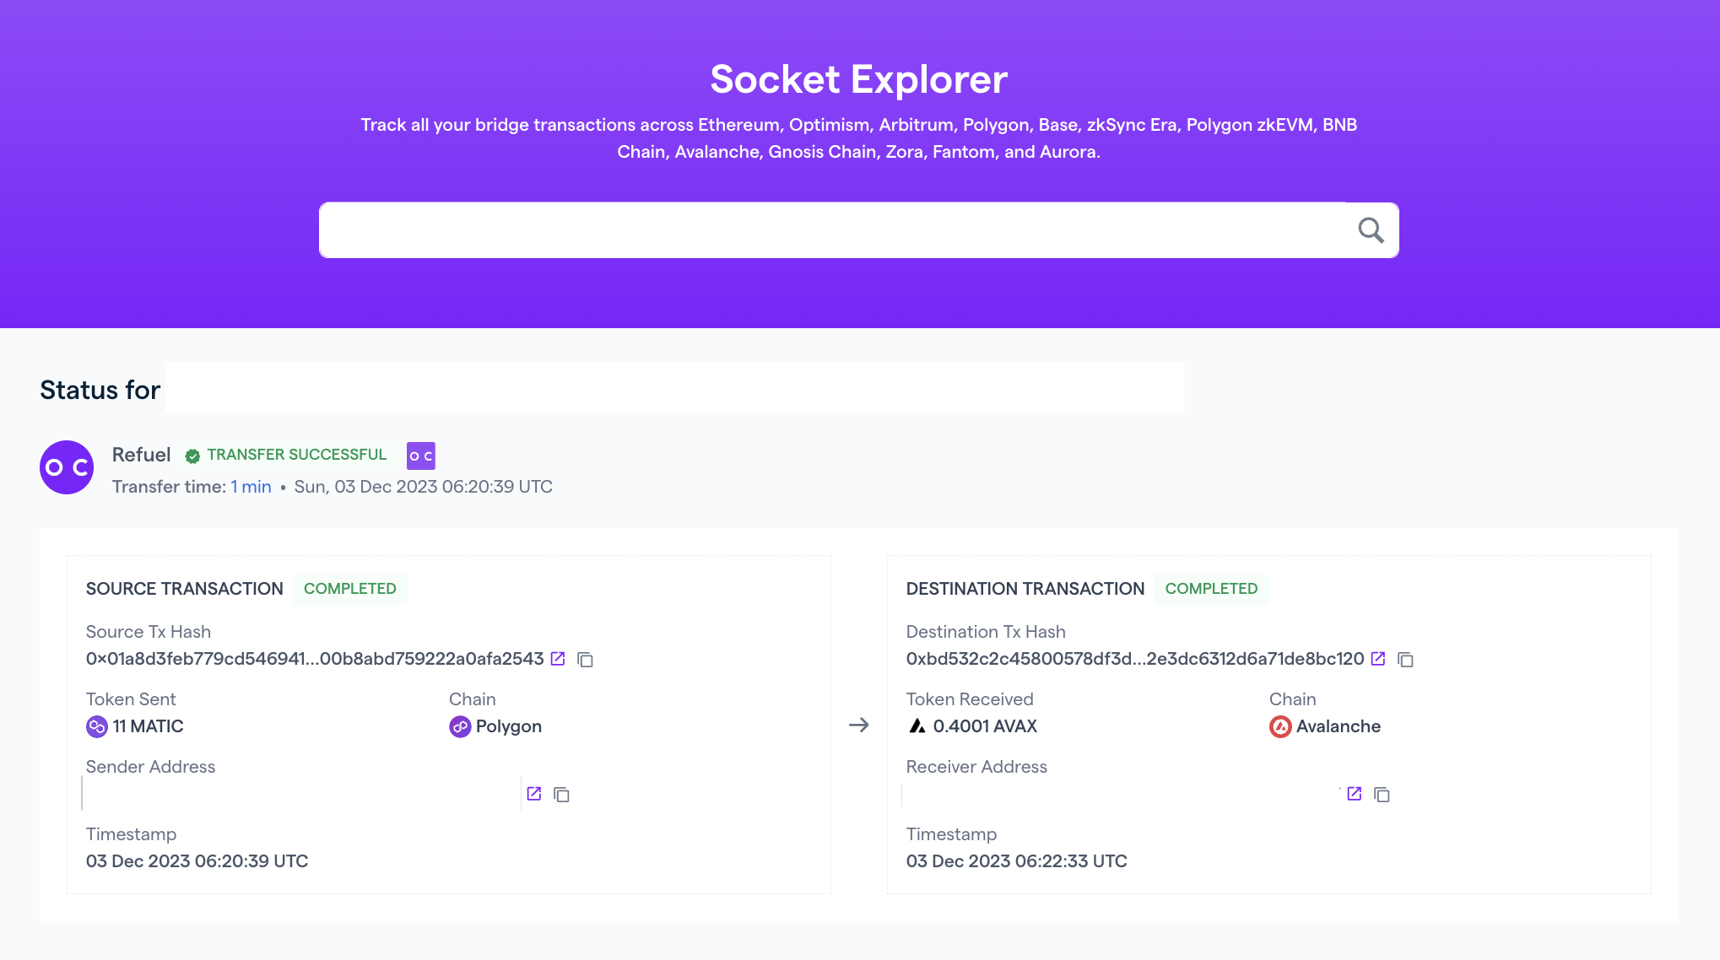This screenshot has height=960, width=1720.
Task: Copy the Destination Tx Hash
Action: tap(1405, 660)
